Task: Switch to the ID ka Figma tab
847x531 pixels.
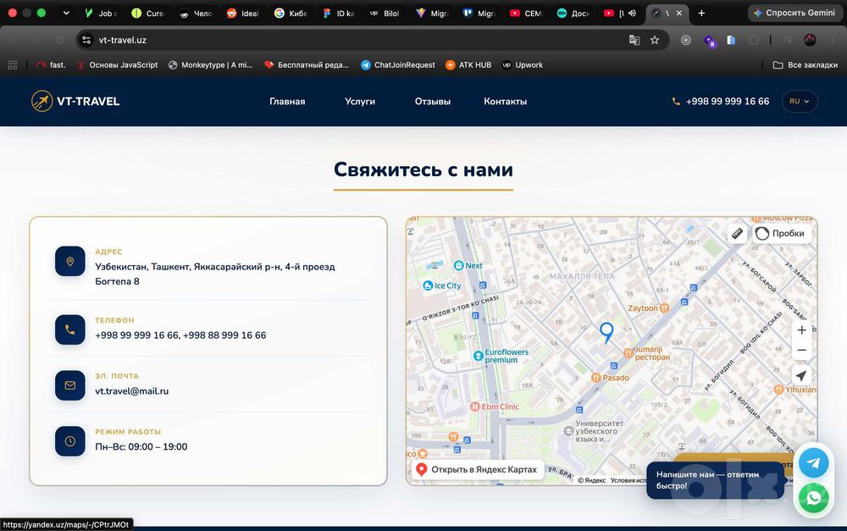Action: tap(338, 13)
